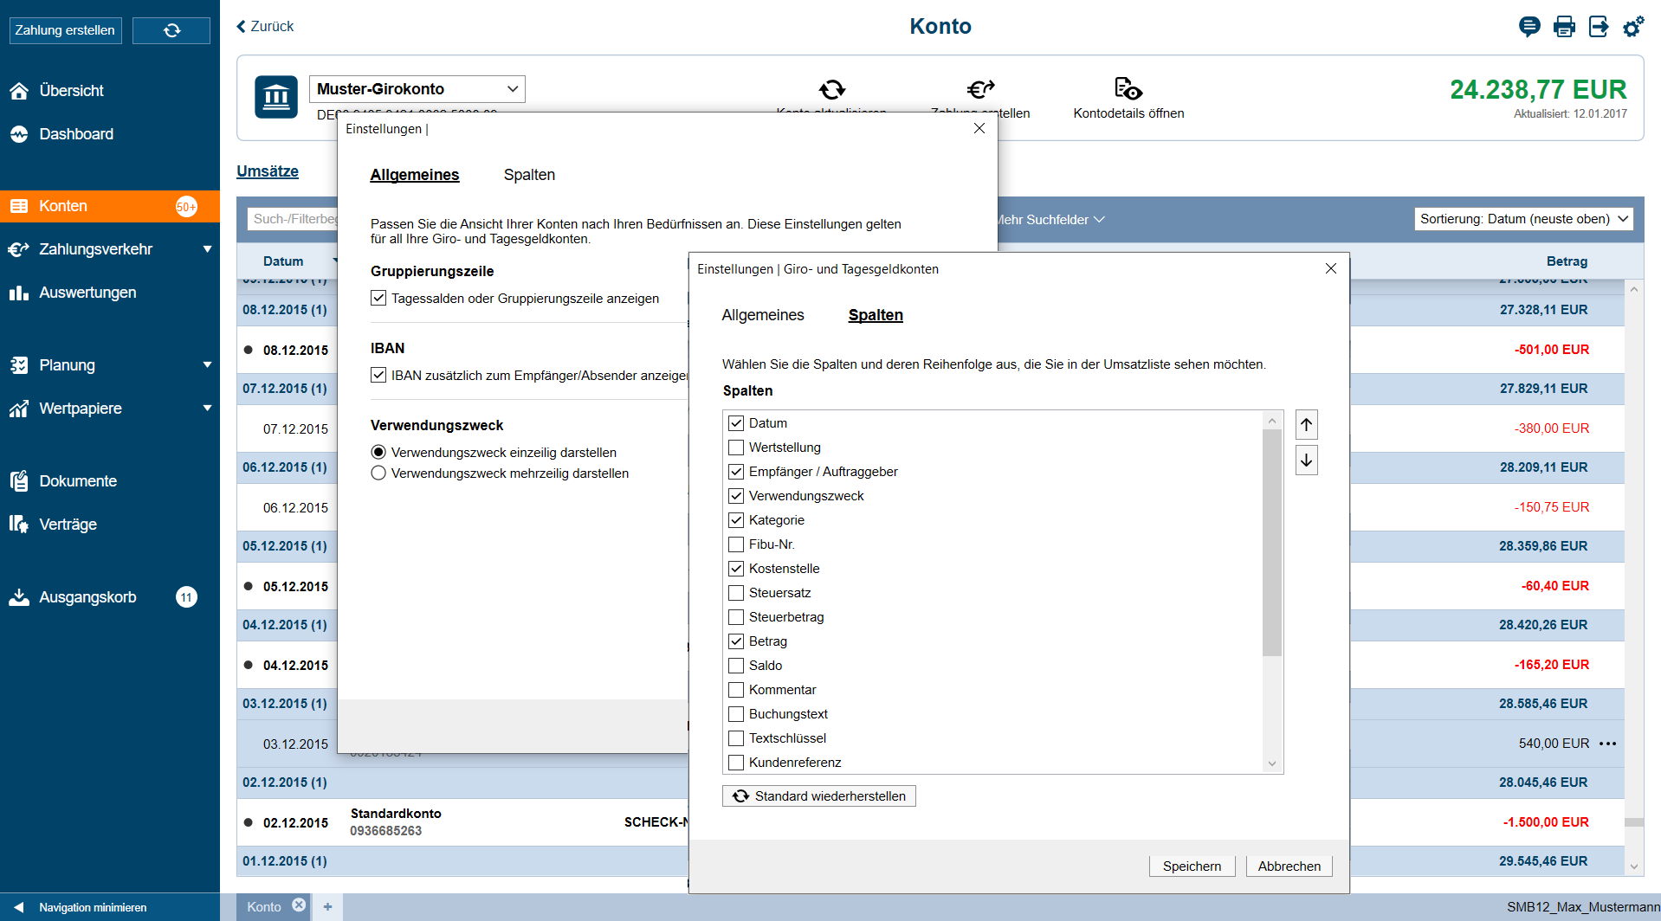The width and height of the screenshot is (1661, 921).
Task: Enable the Saldo column checkbox
Action: coord(736,666)
